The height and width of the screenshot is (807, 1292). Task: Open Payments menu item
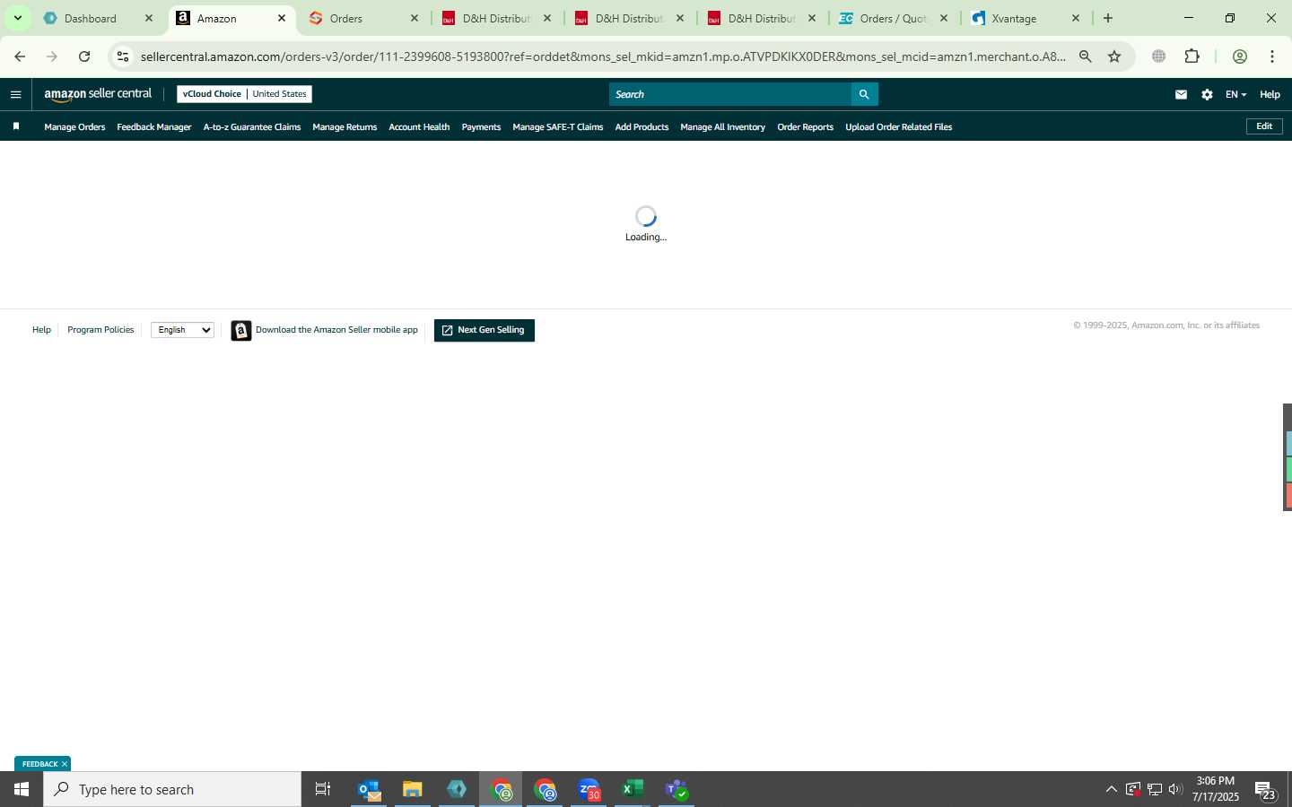point(481,127)
